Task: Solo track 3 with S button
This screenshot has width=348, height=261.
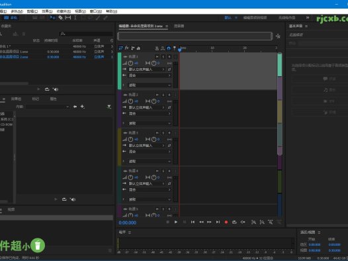Action: 163,133
